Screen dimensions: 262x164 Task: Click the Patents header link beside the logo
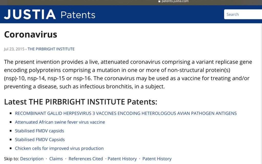[78, 15]
